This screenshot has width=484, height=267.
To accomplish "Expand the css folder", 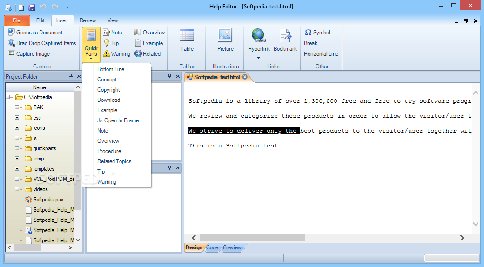I will [x=17, y=118].
